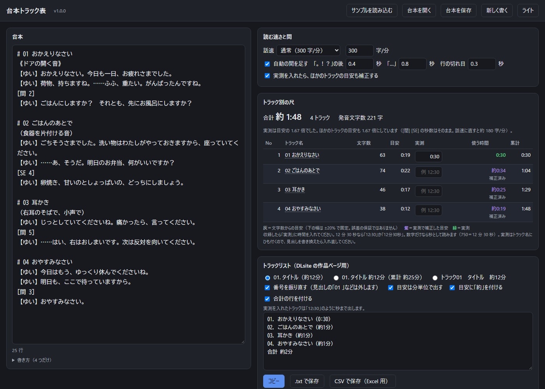
Task: Click the 「…」 pause seconds field
Action: [412, 64]
